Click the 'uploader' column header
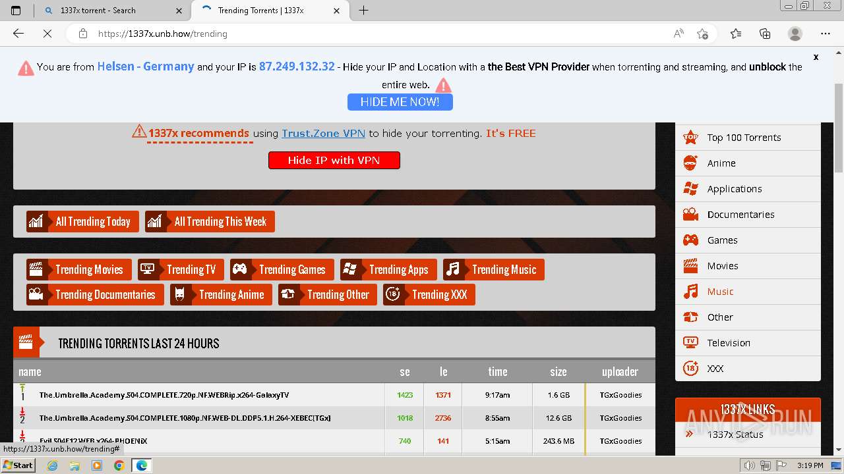Screen dimensions: 844x474 [620, 371]
